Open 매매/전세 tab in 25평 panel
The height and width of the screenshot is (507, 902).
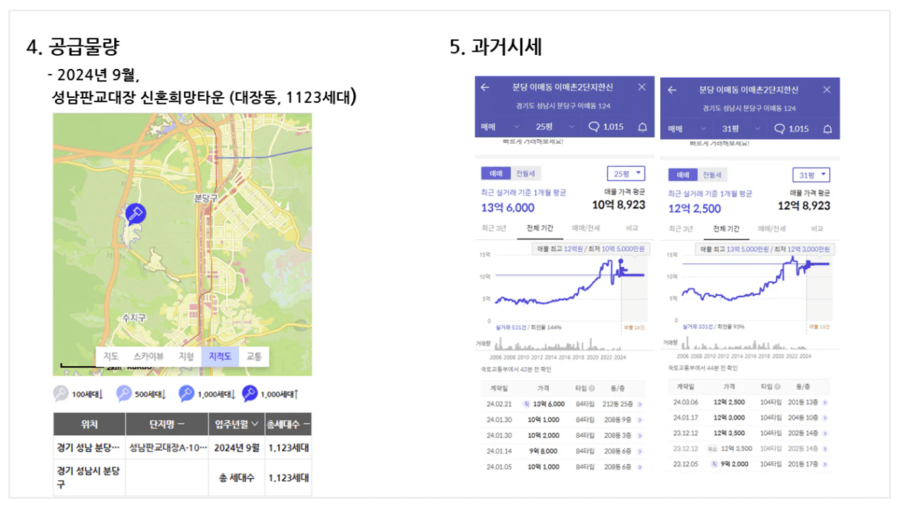coord(586,228)
